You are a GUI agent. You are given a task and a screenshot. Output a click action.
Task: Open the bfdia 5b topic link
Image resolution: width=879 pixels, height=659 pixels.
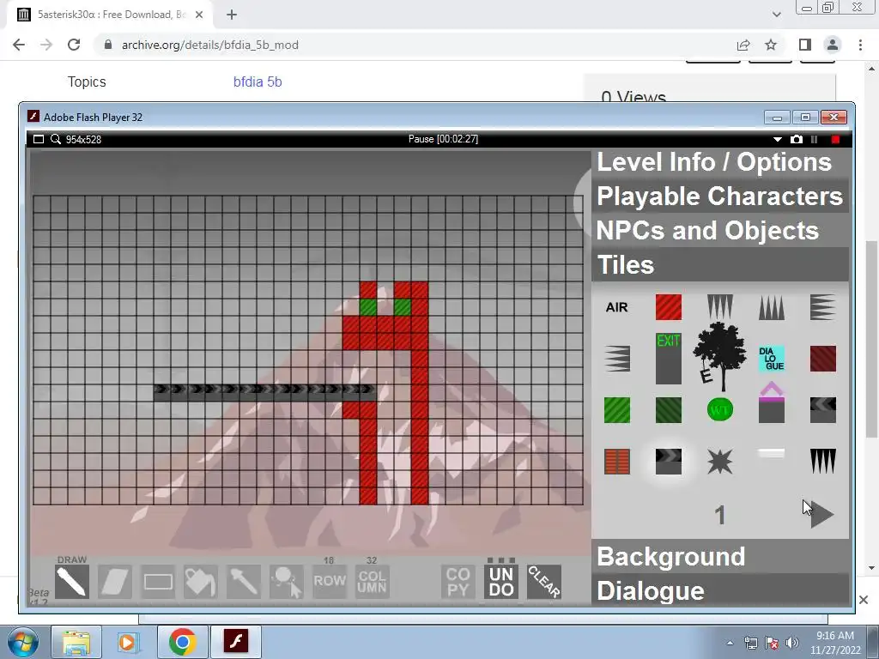tap(258, 82)
